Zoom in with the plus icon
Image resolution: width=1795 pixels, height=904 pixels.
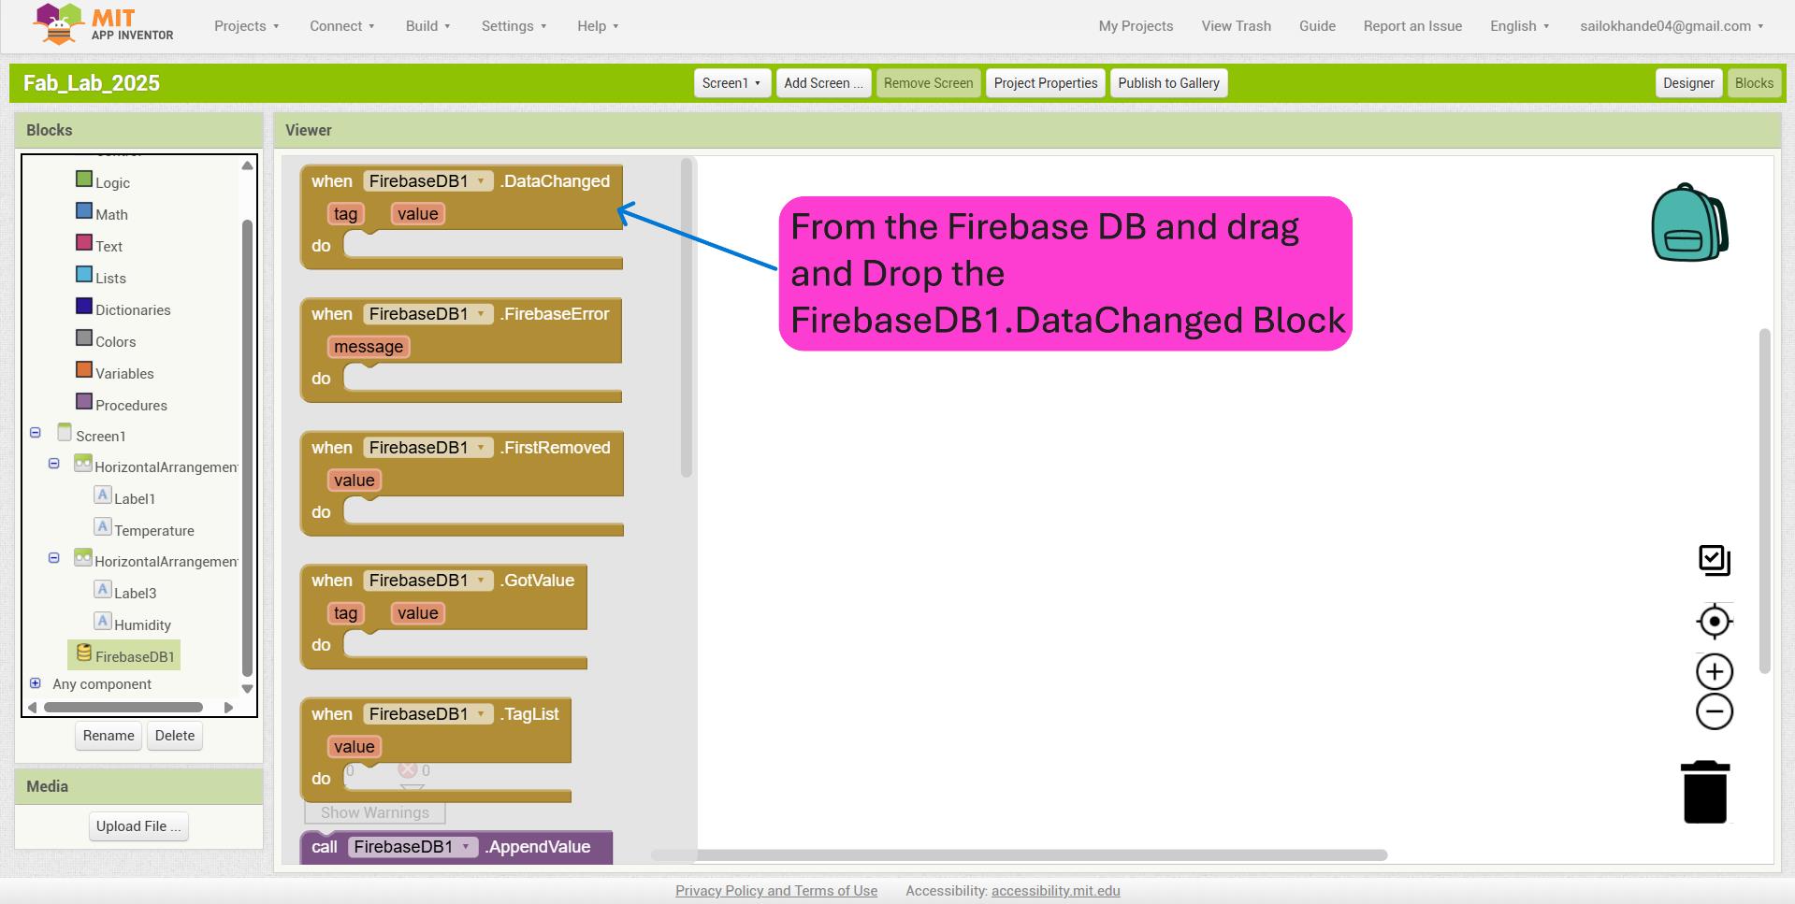[x=1714, y=671]
